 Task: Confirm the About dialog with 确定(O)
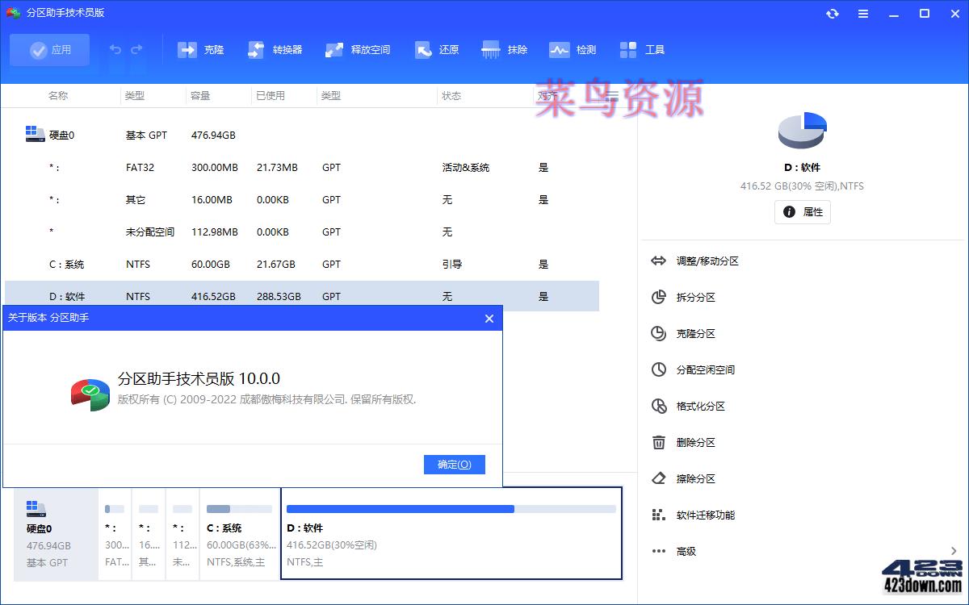tap(454, 464)
